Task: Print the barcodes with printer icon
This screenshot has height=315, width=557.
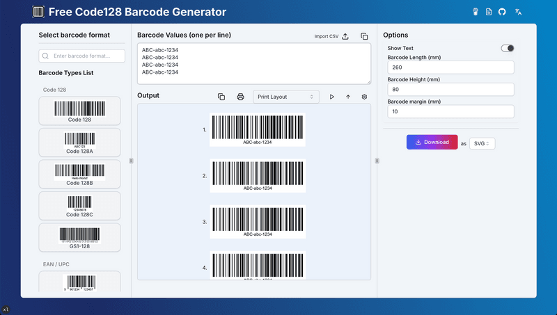Action: [x=240, y=97]
